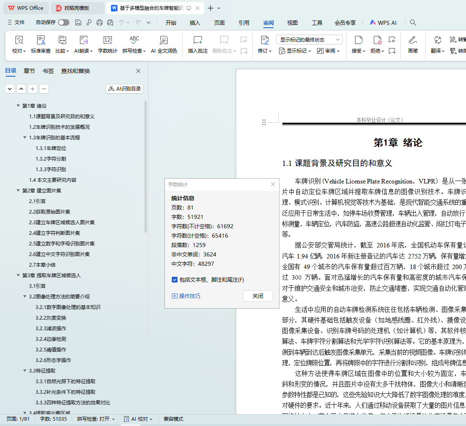
Task: Open the 操作技巧 link
Action: coord(186,296)
